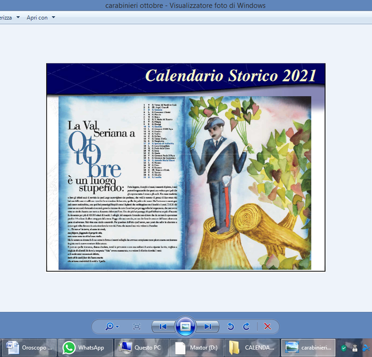Click the displayed Calendario Storico 2021 image
The height and width of the screenshot is (357, 372).
click(x=185, y=167)
